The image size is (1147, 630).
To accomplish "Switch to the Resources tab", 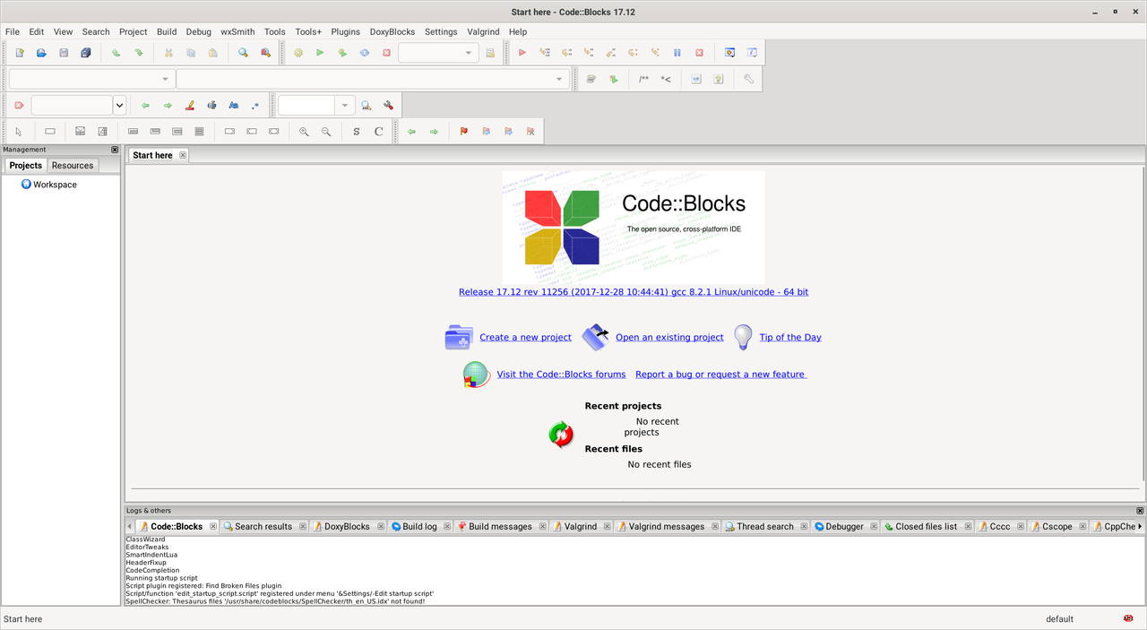I will [x=73, y=165].
